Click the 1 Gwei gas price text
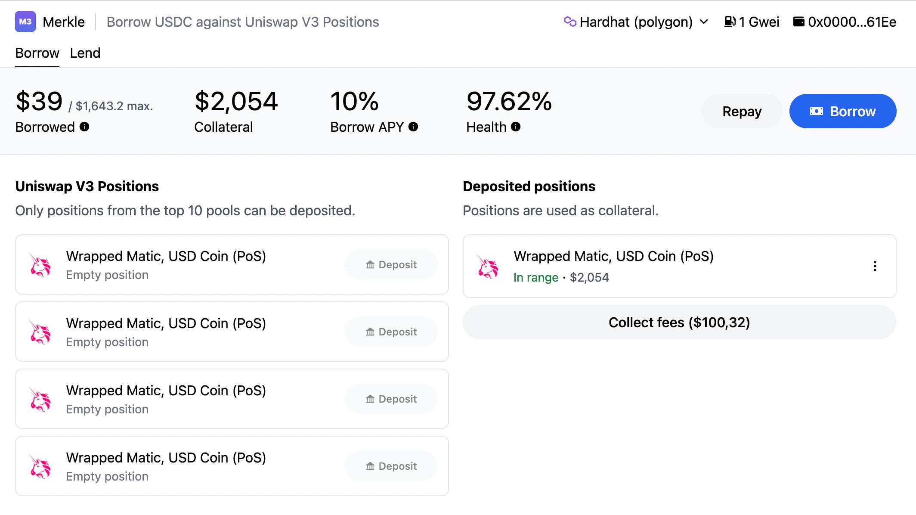 coord(759,22)
